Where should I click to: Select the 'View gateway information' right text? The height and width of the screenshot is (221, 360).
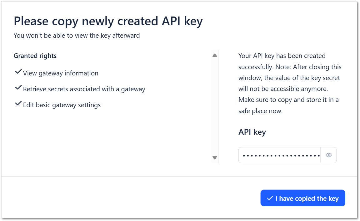pos(61,73)
